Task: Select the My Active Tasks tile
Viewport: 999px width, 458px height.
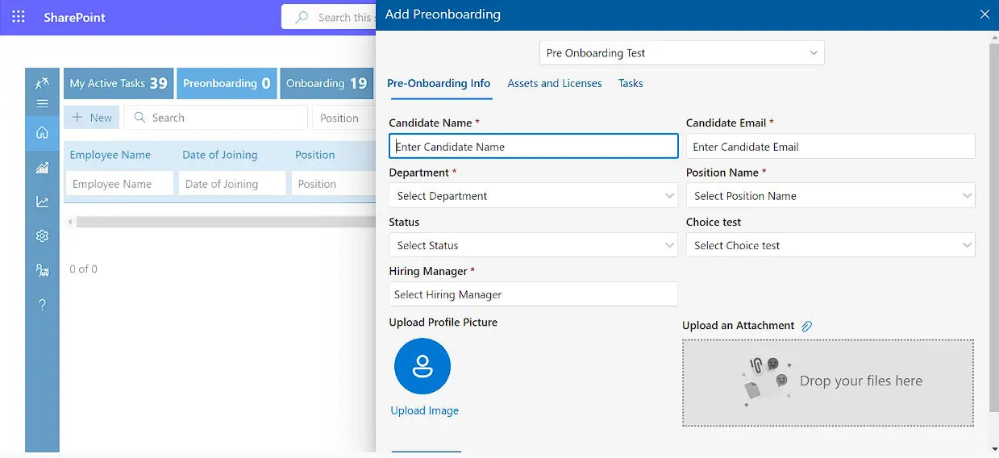Action: pyautogui.click(x=119, y=83)
